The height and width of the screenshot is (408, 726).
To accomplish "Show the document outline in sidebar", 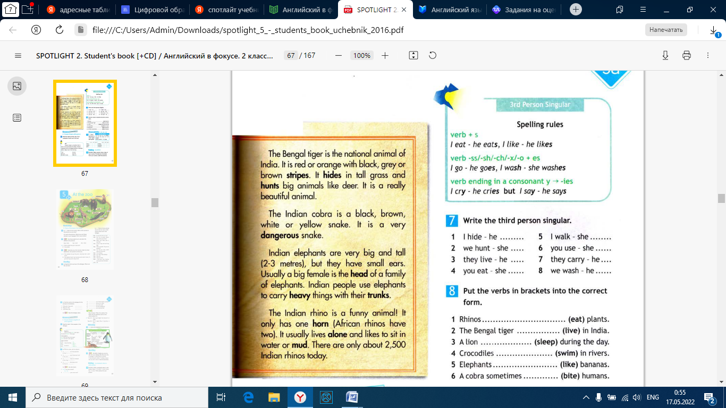I will [17, 118].
